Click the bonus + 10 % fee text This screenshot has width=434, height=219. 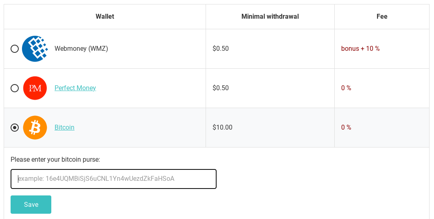(360, 49)
